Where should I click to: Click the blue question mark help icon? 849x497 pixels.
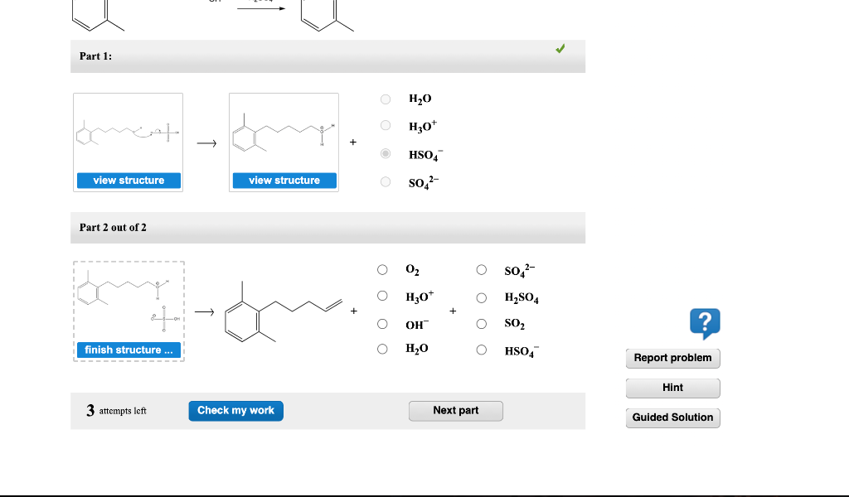pyautogui.click(x=706, y=323)
